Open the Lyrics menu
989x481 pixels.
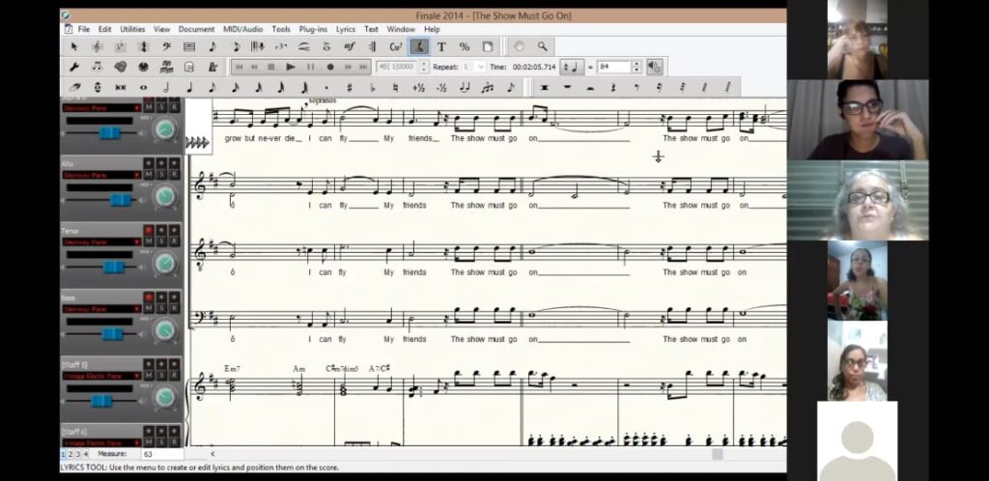[x=345, y=29]
